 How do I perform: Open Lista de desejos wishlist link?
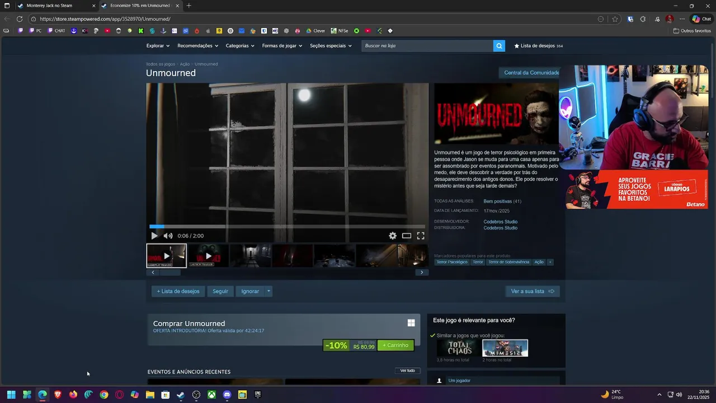click(538, 46)
